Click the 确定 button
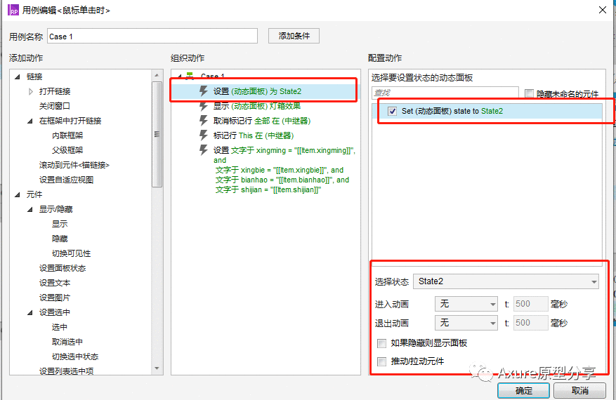The height and width of the screenshot is (400, 616). tap(523, 391)
